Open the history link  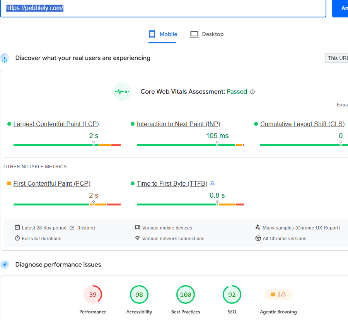point(86,228)
